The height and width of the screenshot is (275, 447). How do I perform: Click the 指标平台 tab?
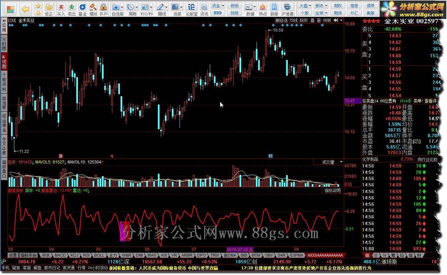(28, 255)
